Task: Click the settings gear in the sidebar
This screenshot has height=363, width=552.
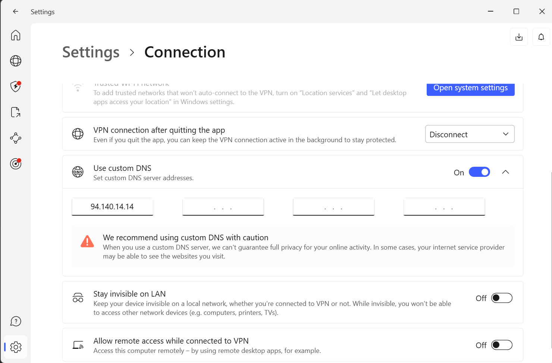Action: click(x=16, y=347)
